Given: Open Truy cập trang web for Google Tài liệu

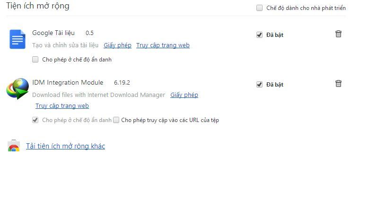Looking at the screenshot, I should 163,45.
